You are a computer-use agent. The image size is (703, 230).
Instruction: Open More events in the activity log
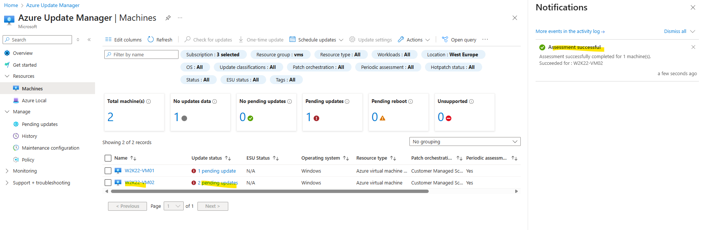570,31
